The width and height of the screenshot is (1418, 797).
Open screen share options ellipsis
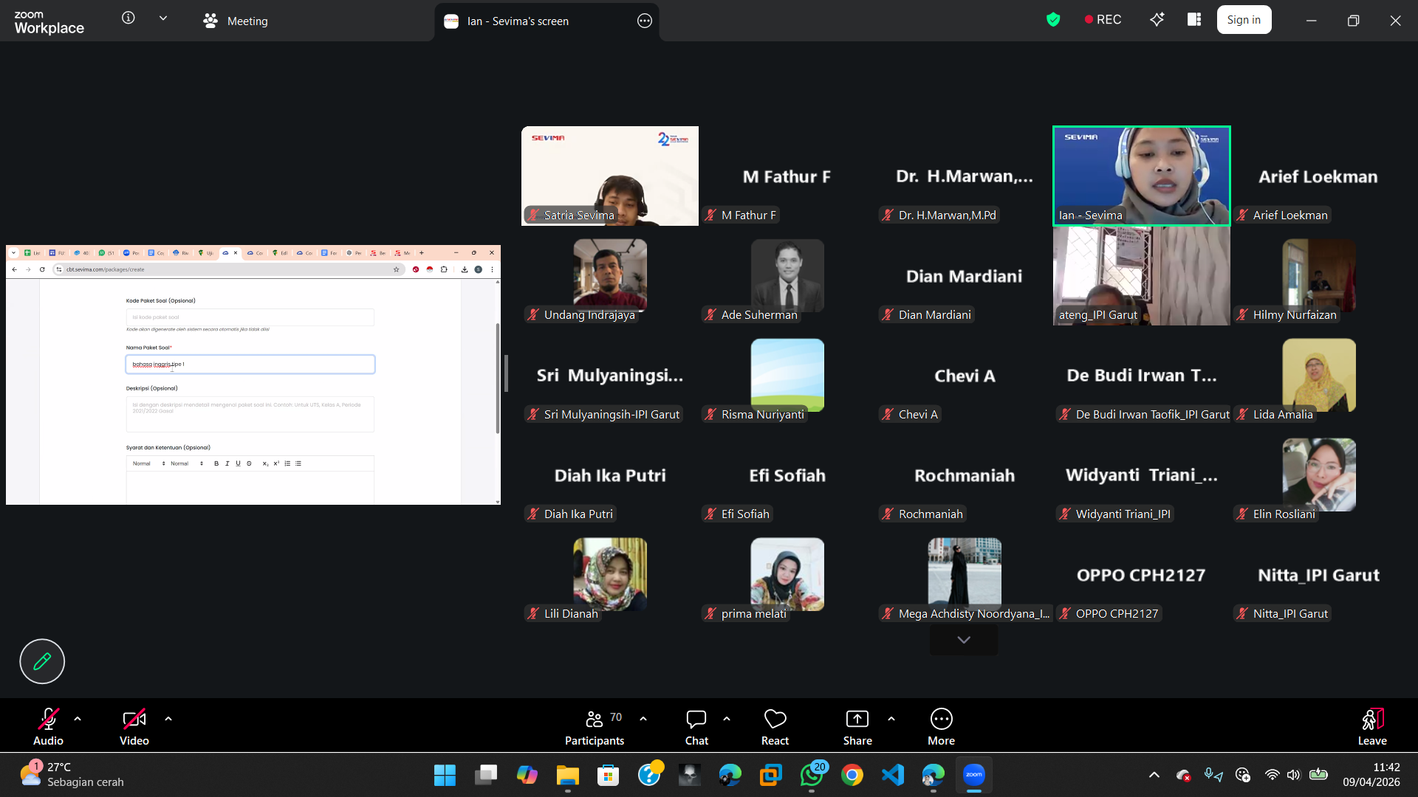pyautogui.click(x=644, y=21)
